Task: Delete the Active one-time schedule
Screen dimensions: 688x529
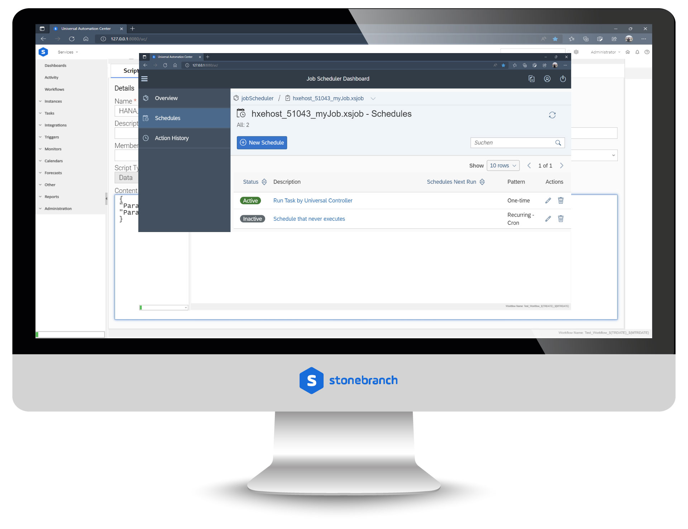Action: [561, 200]
